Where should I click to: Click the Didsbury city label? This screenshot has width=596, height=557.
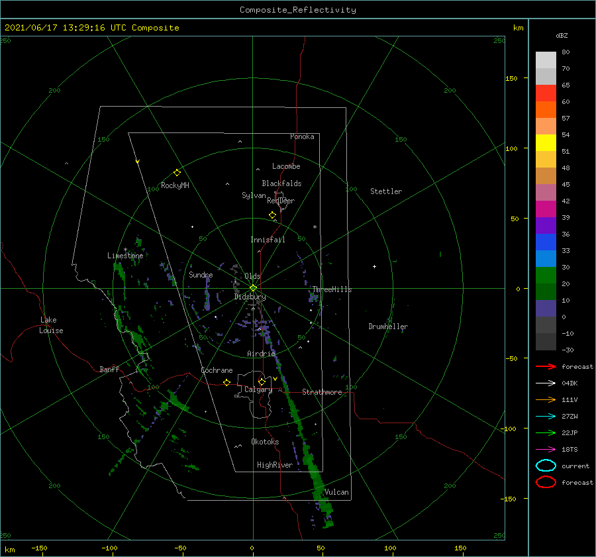pyautogui.click(x=250, y=297)
